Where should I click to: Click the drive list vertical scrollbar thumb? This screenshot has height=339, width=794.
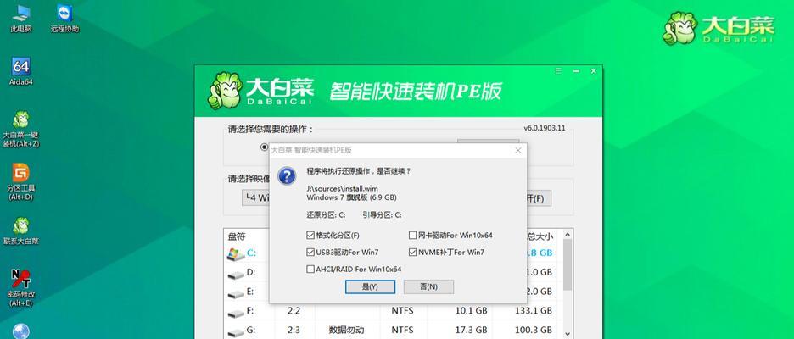point(568,265)
